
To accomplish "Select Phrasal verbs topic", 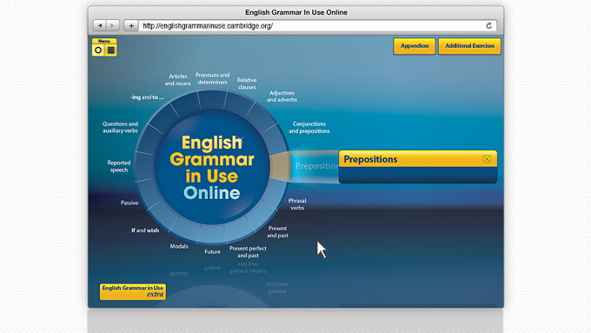I will click(297, 204).
